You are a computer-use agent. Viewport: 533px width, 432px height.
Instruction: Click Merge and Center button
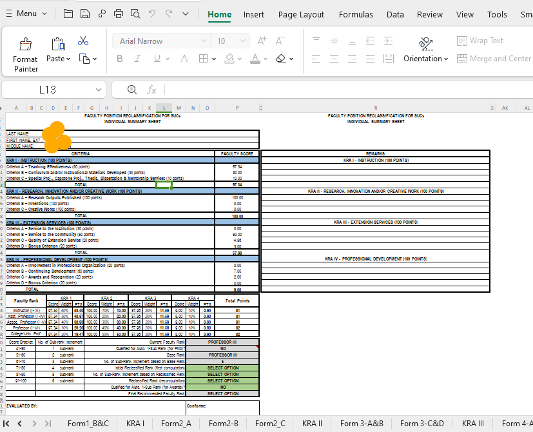494,59
